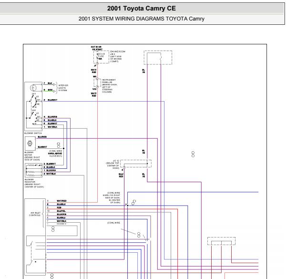Select the "7 BLK" wire label

[48, 83]
